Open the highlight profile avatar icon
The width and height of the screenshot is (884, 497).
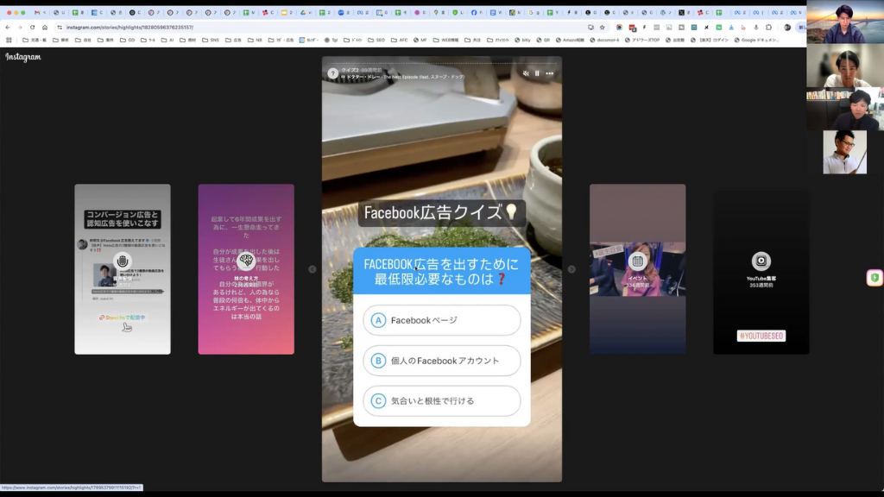coord(332,73)
